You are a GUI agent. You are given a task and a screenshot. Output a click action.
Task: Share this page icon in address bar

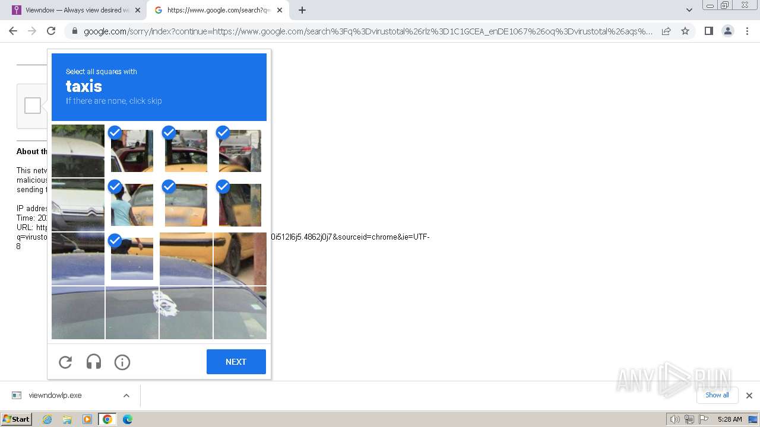pos(666,31)
